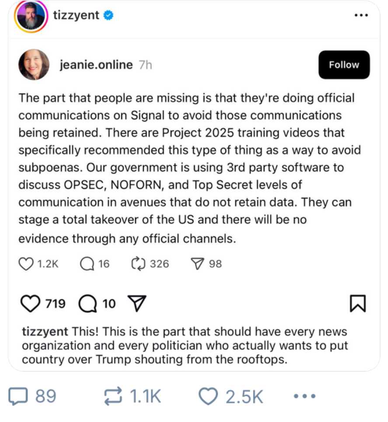Share jeanie.online's thread via paper plane
Screen dimensions: 388x422
[197, 264]
